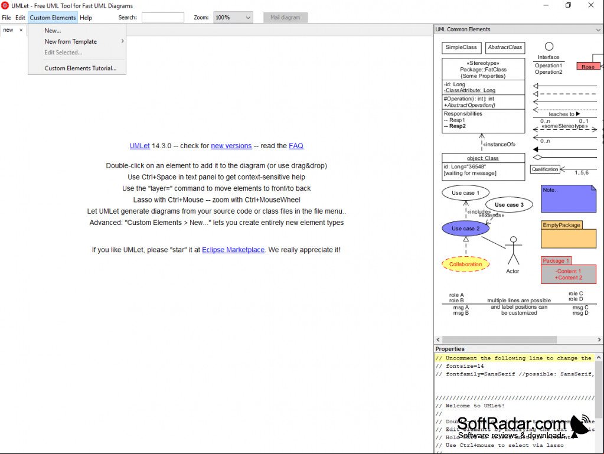Screen dimensions: 604x454
Task: Select the Use case 1 ellipse
Action: [465, 192]
